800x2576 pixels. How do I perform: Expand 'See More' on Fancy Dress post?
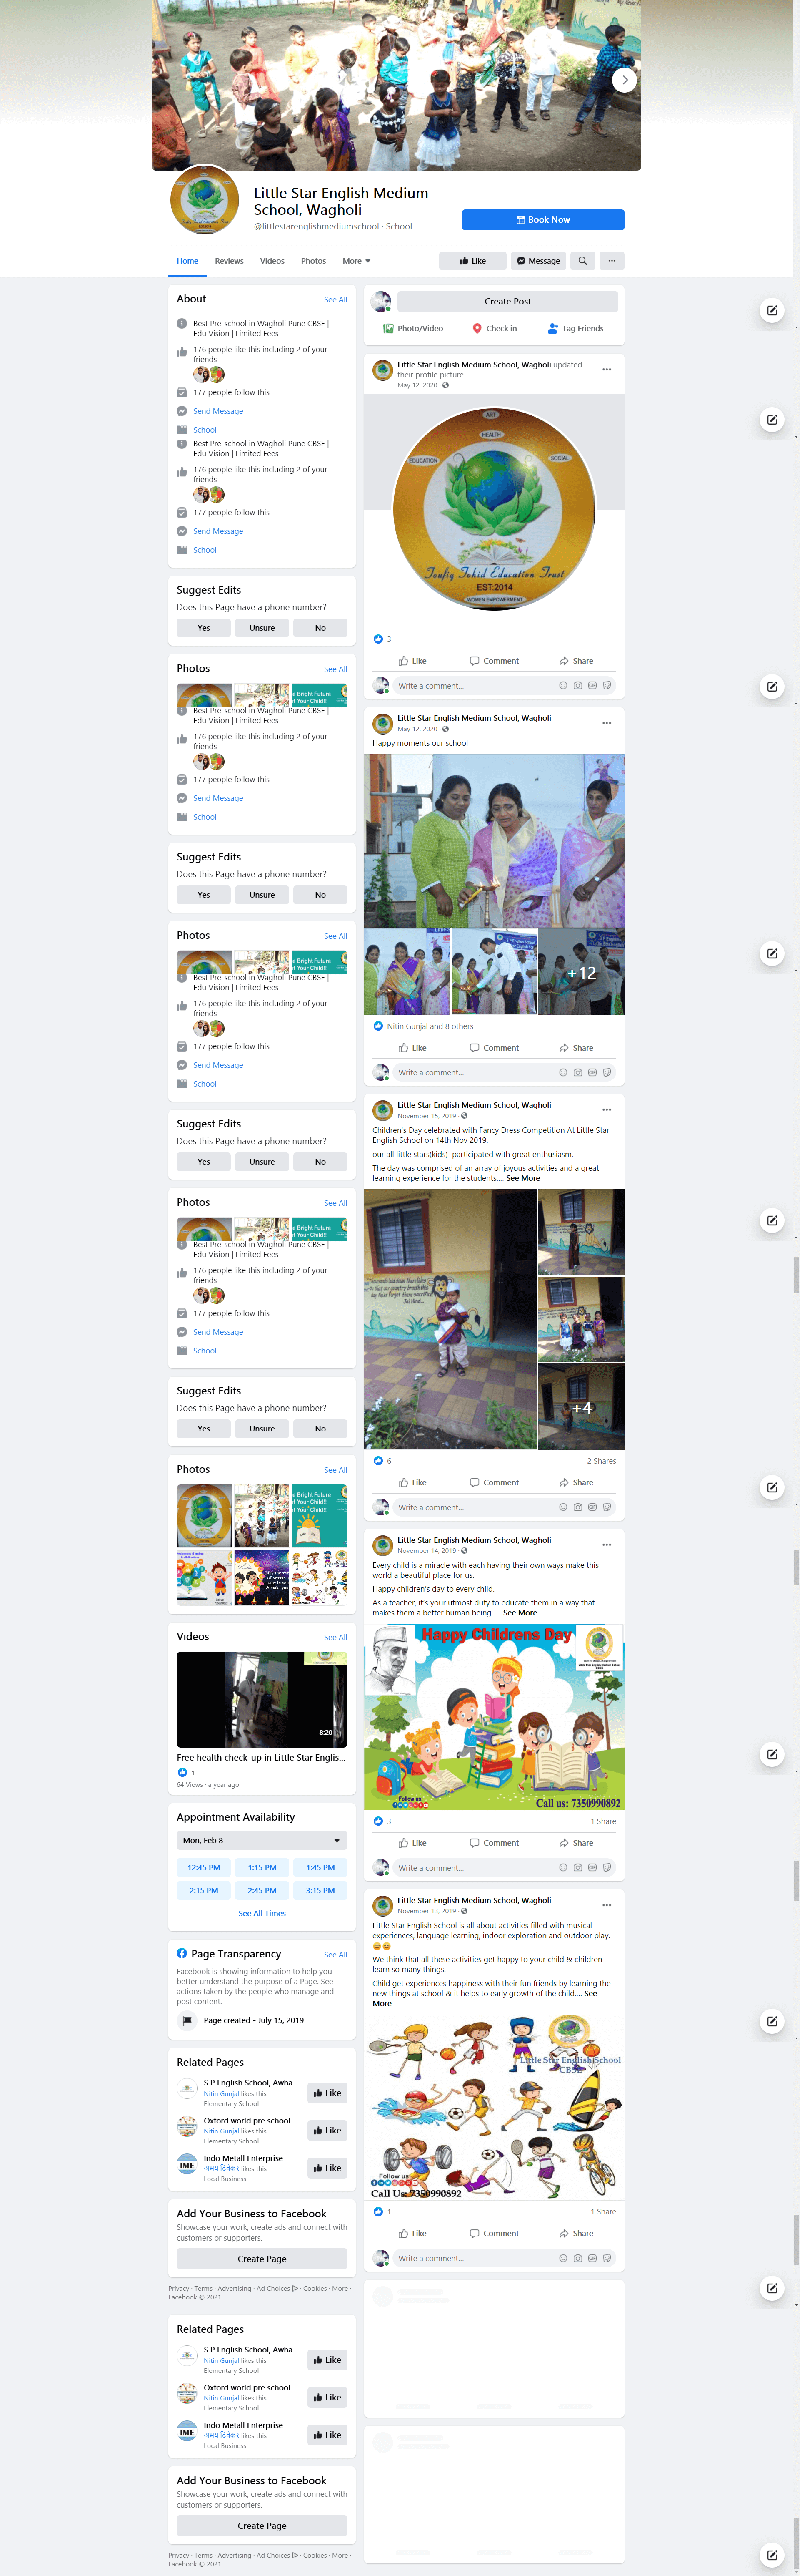point(522,1178)
